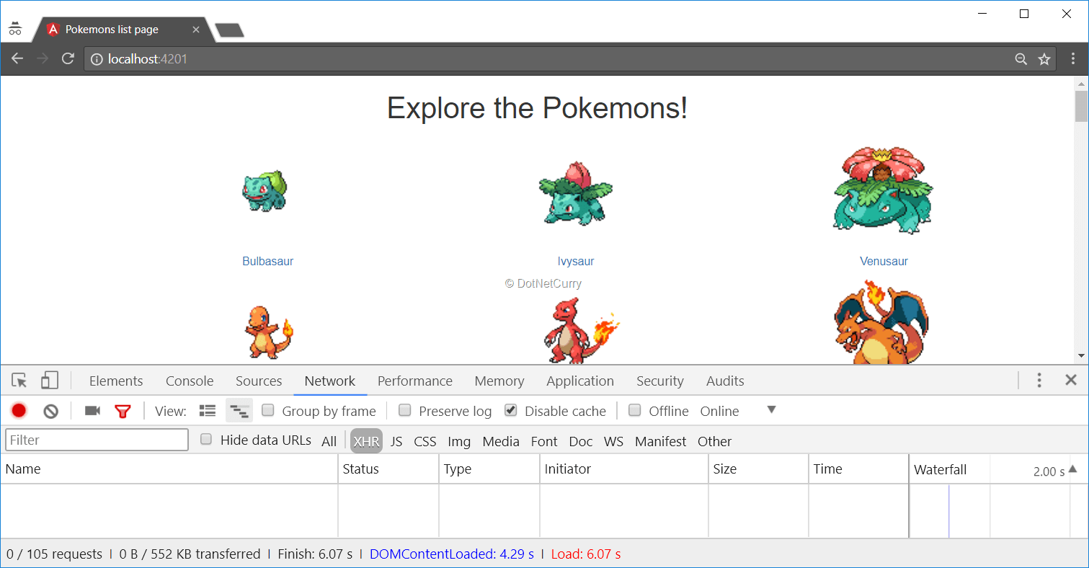Check the Offline checkbox

(x=635, y=410)
